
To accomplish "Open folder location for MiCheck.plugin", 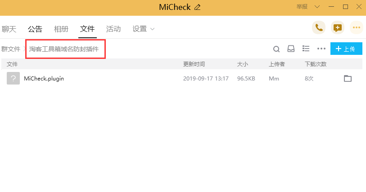I will click(x=348, y=79).
